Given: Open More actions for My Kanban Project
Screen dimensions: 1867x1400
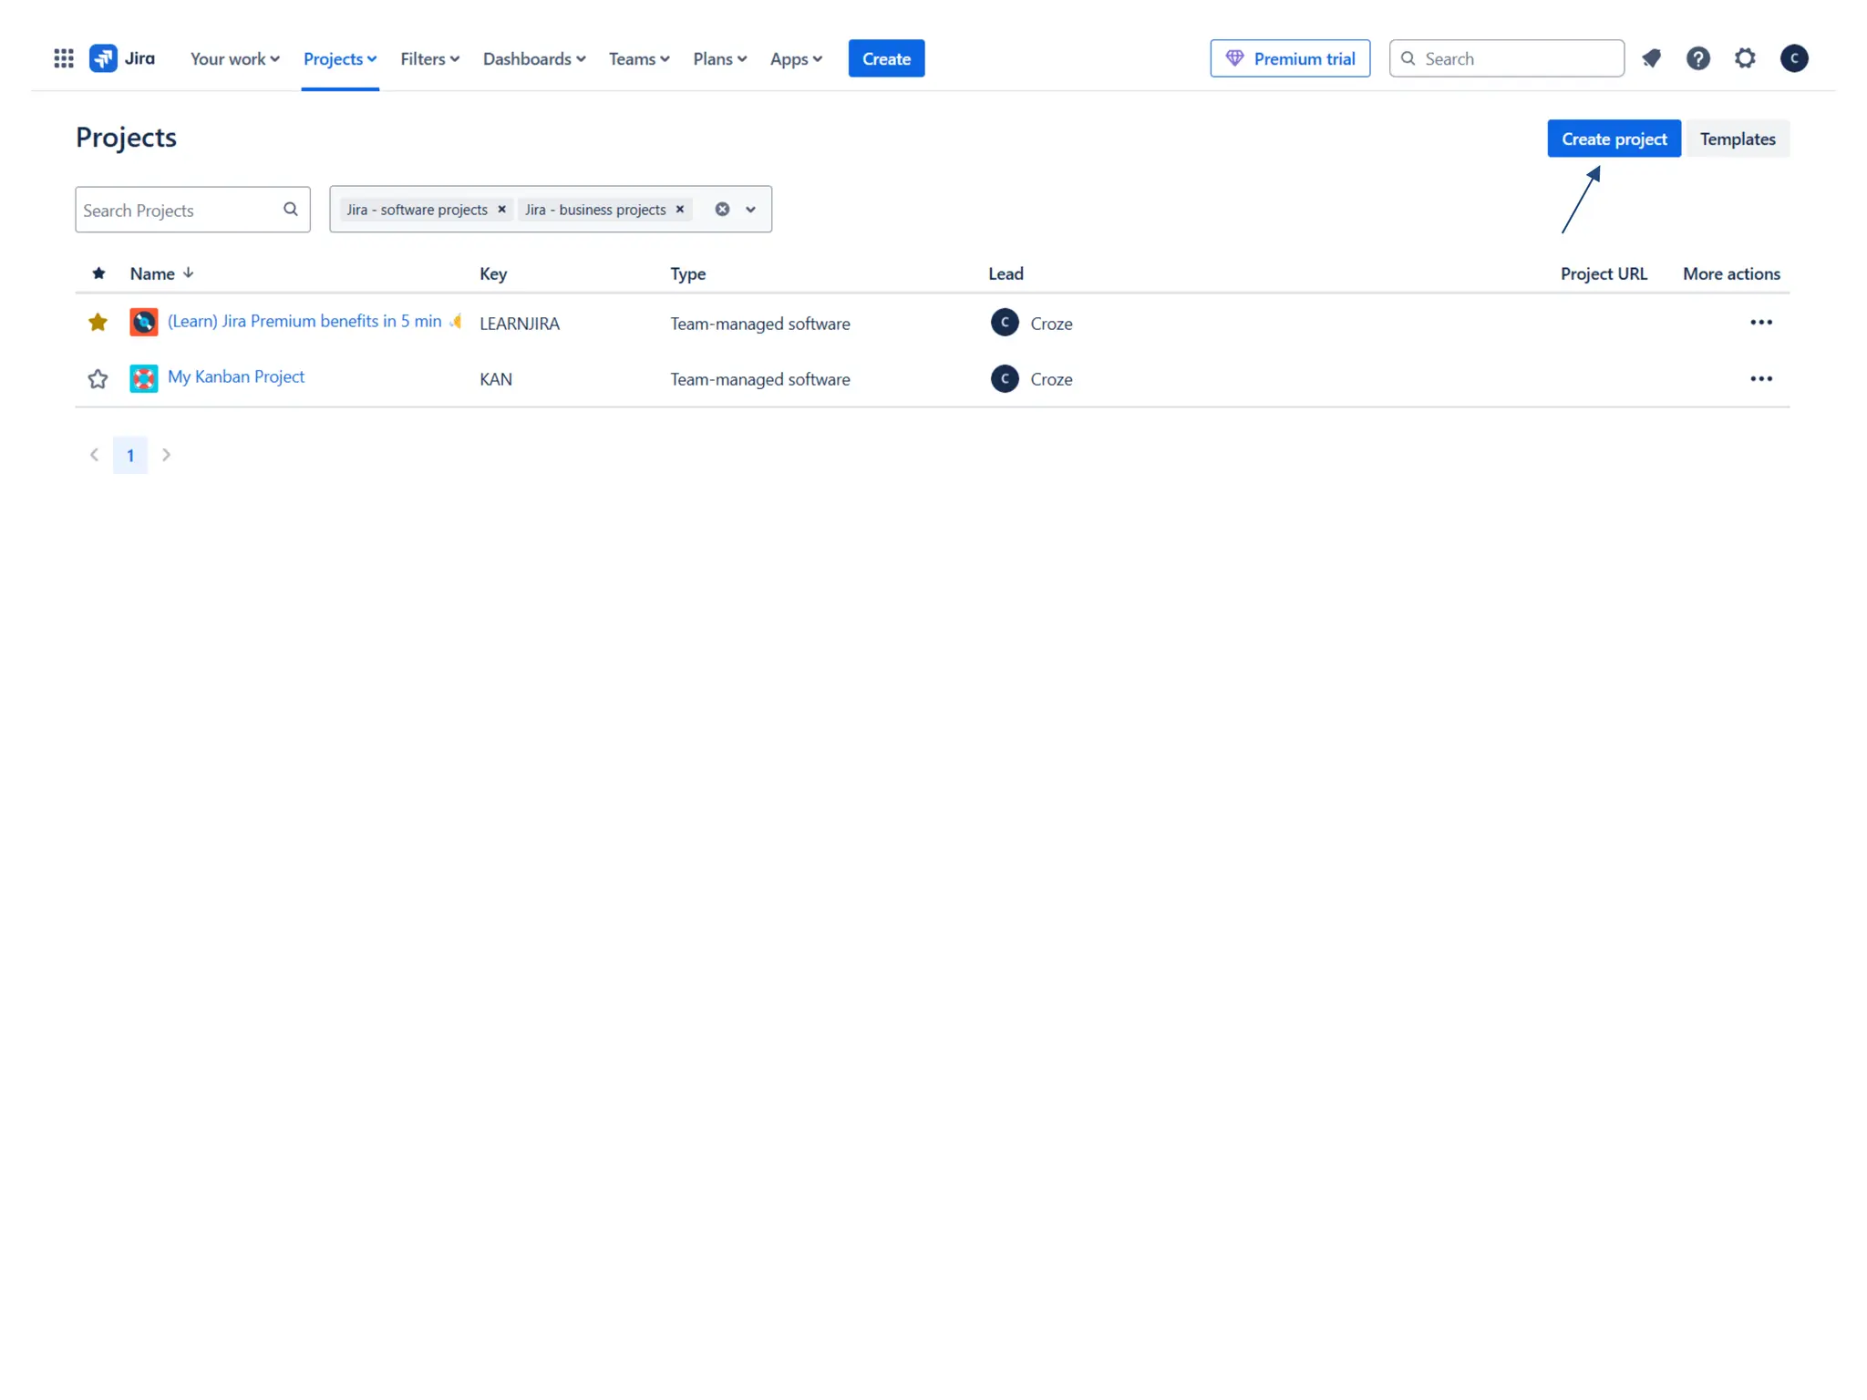Looking at the screenshot, I should 1760,378.
